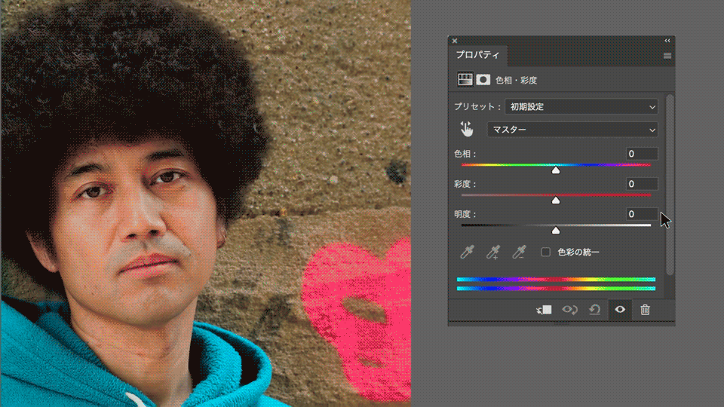Close the Properties panel
The height and width of the screenshot is (407, 724).
(455, 41)
